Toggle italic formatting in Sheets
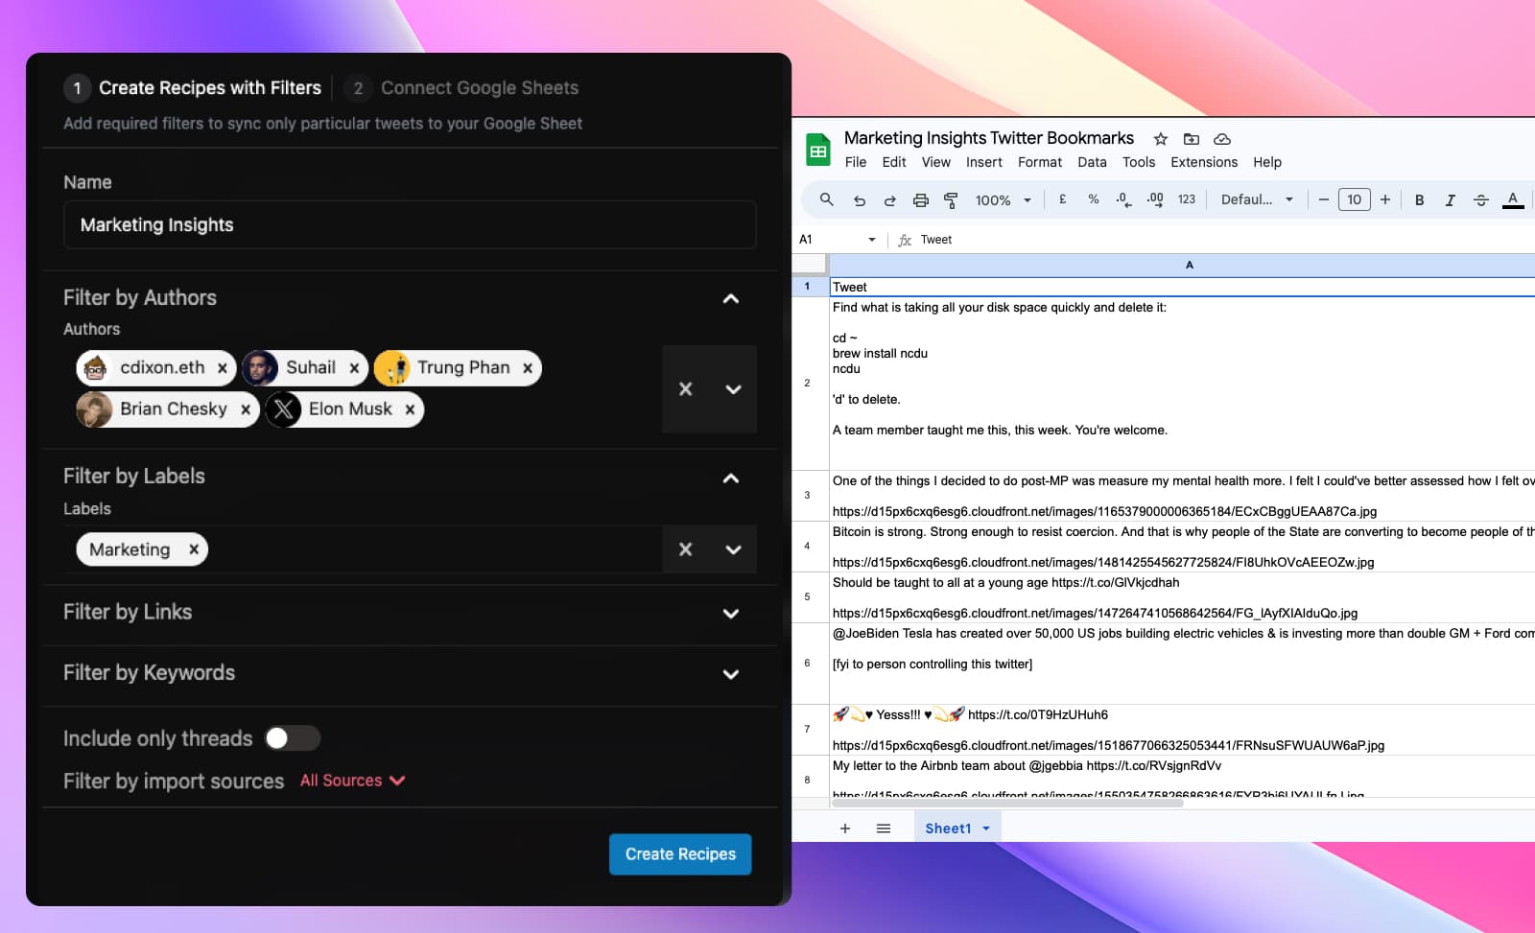 pos(1450,200)
